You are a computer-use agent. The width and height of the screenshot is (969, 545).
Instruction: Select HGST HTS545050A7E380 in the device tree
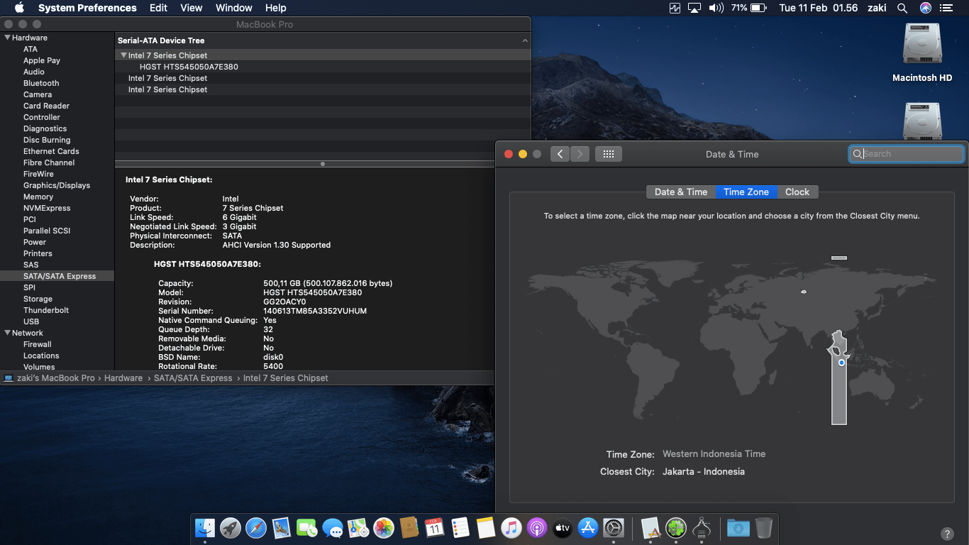189,67
